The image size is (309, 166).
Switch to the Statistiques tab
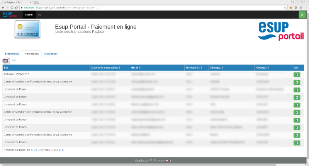(51, 54)
